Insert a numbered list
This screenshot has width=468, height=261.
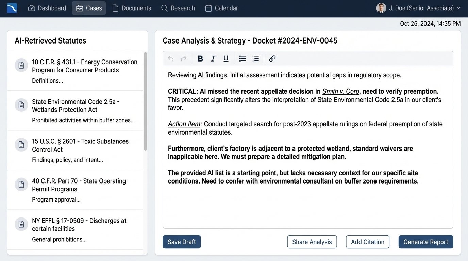click(256, 59)
